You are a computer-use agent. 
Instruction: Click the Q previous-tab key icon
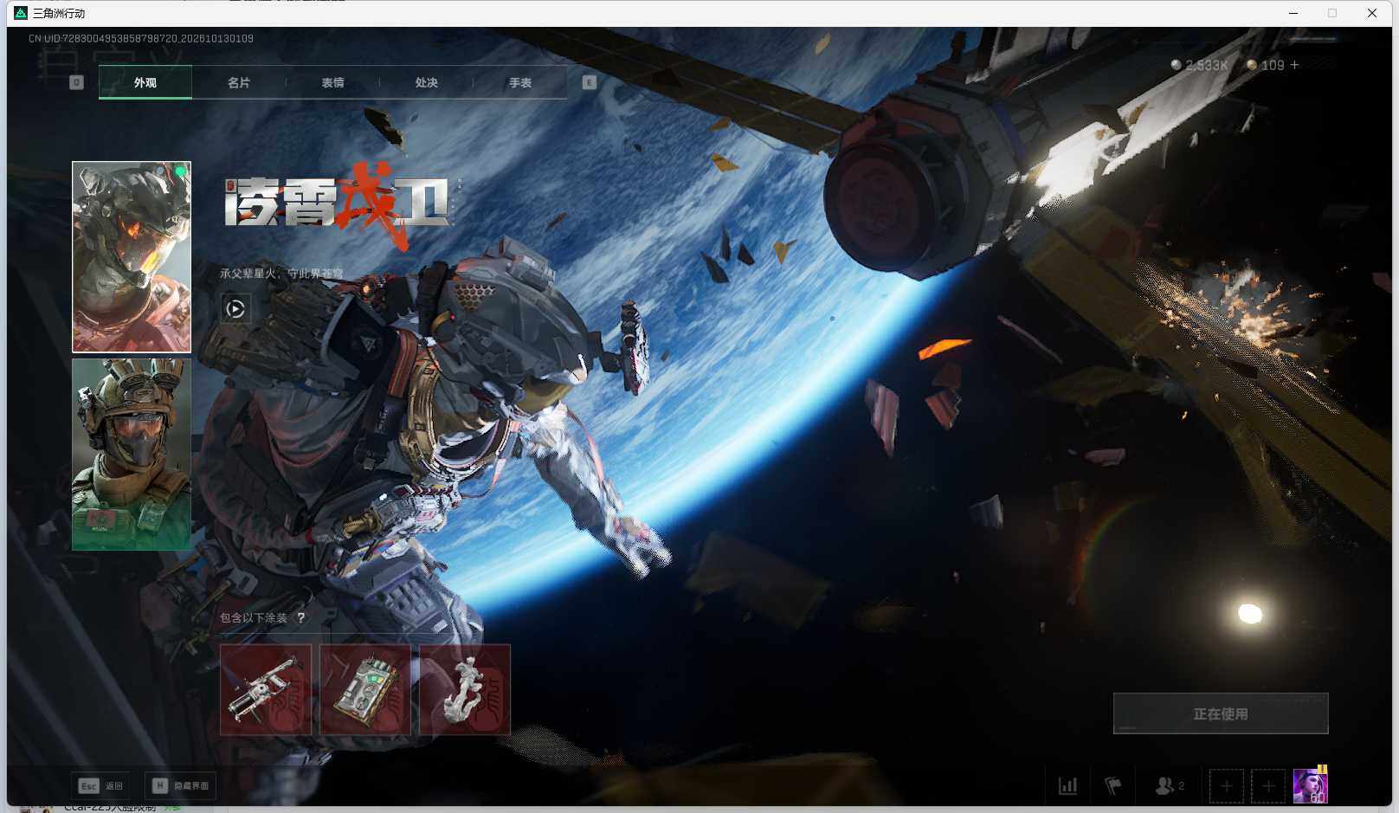(x=76, y=82)
